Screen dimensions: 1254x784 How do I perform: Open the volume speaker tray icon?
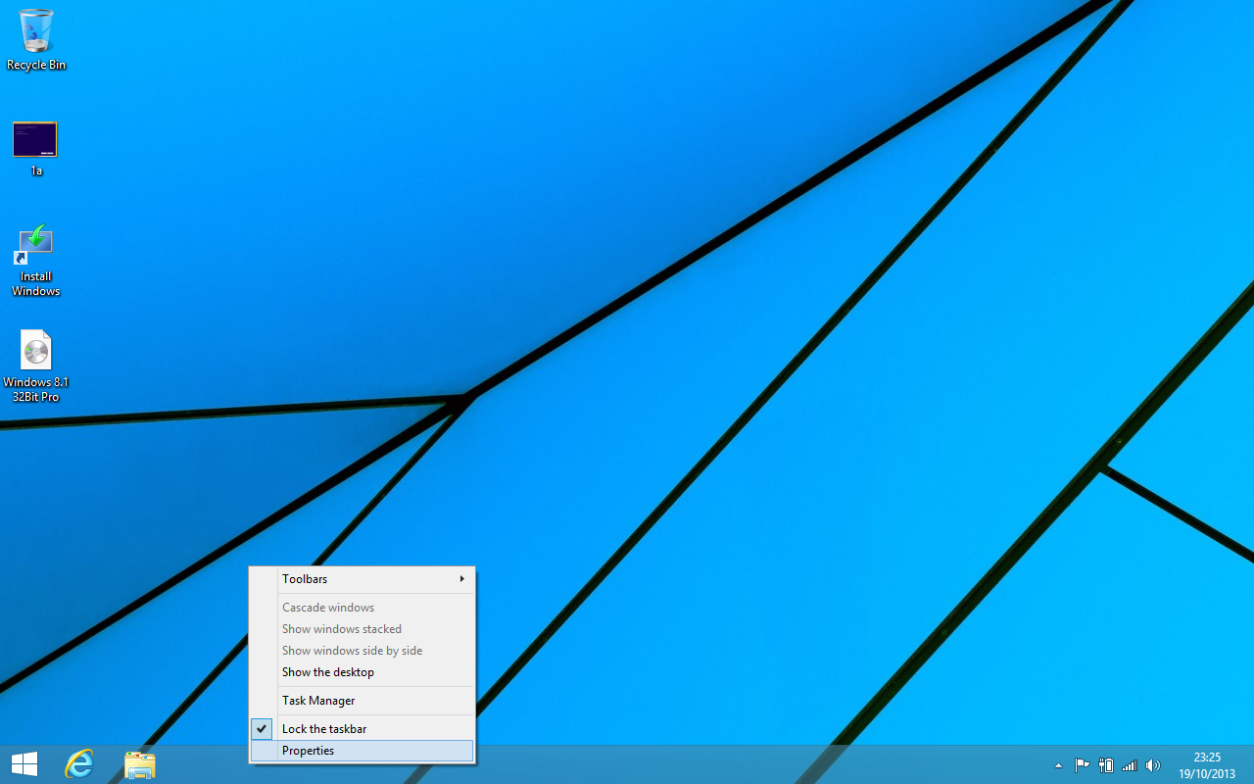(1153, 765)
